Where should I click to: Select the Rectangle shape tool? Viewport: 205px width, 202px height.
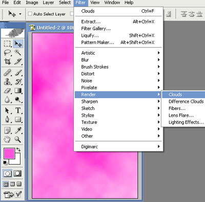pos(18,119)
